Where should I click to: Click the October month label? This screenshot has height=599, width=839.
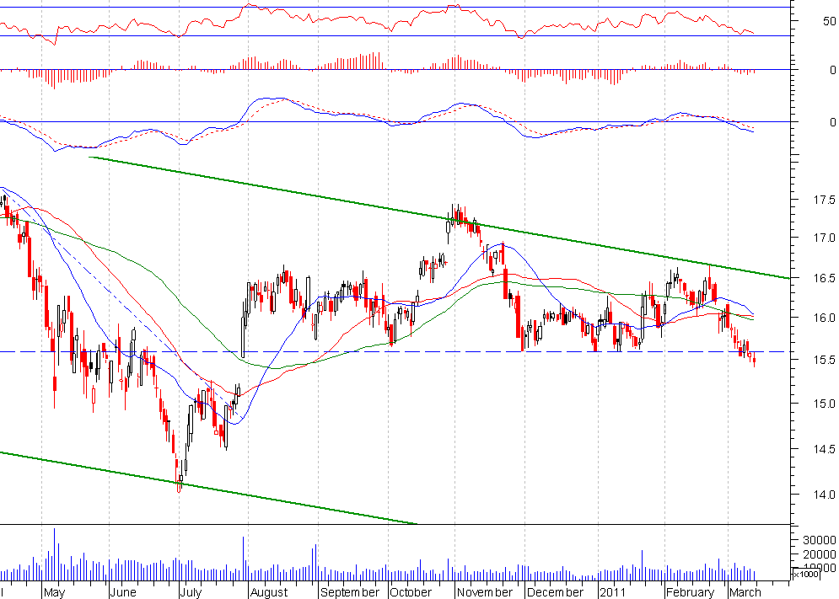coord(411,592)
